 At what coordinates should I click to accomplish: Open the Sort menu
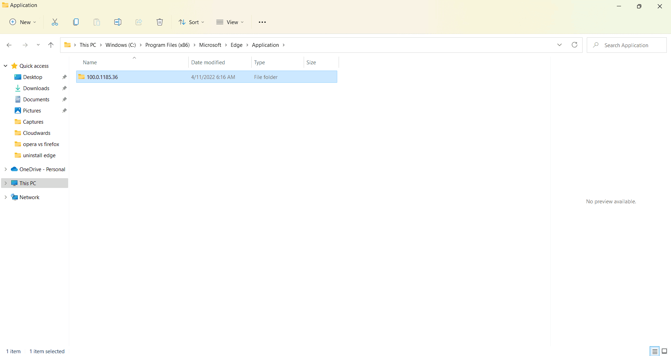pos(192,22)
